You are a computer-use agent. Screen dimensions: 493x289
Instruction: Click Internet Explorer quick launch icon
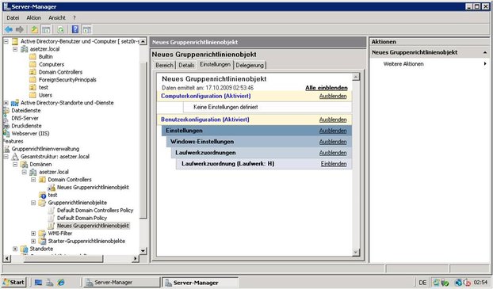[x=61, y=283]
